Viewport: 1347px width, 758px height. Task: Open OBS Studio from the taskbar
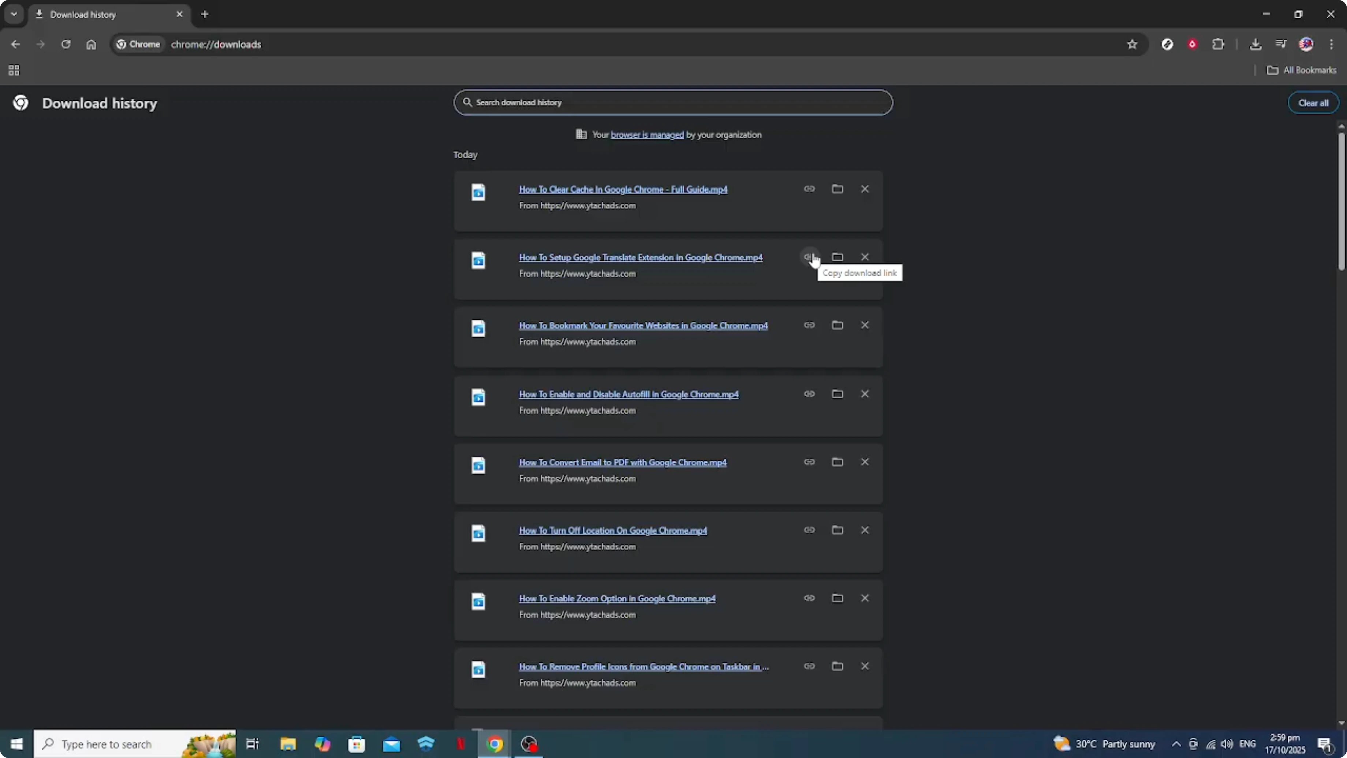pos(529,744)
